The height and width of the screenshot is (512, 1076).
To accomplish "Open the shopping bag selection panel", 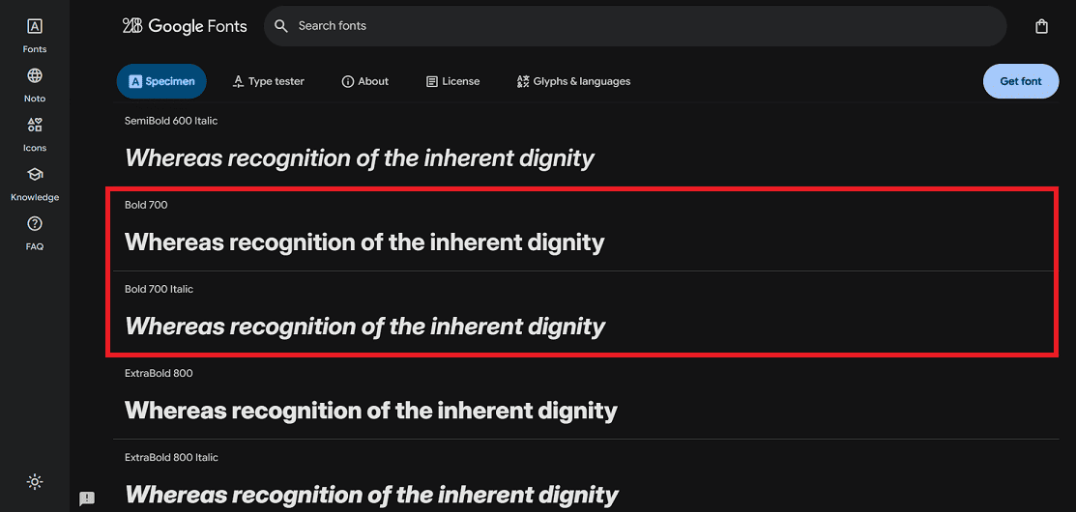I will point(1041,26).
